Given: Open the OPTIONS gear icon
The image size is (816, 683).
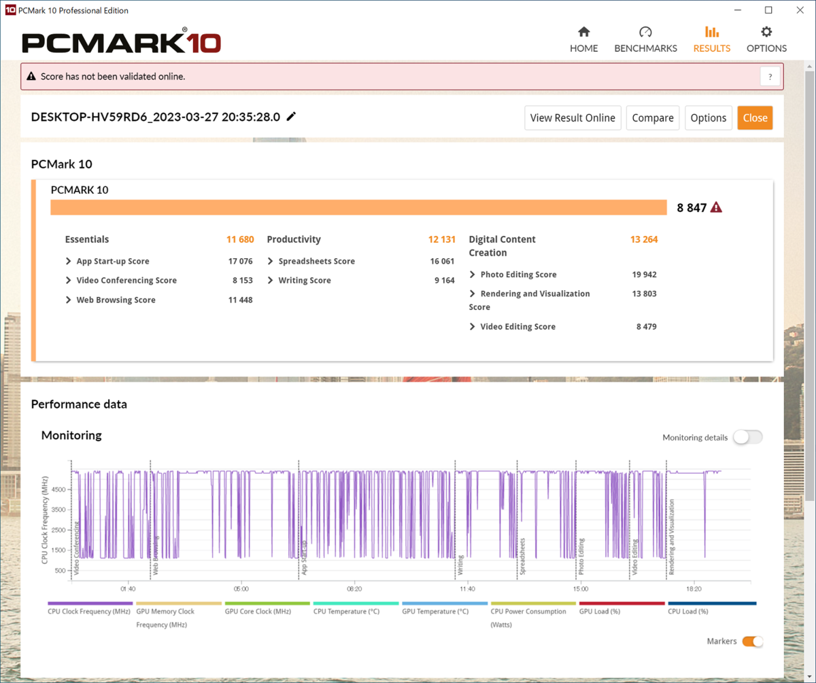Looking at the screenshot, I should click(766, 32).
